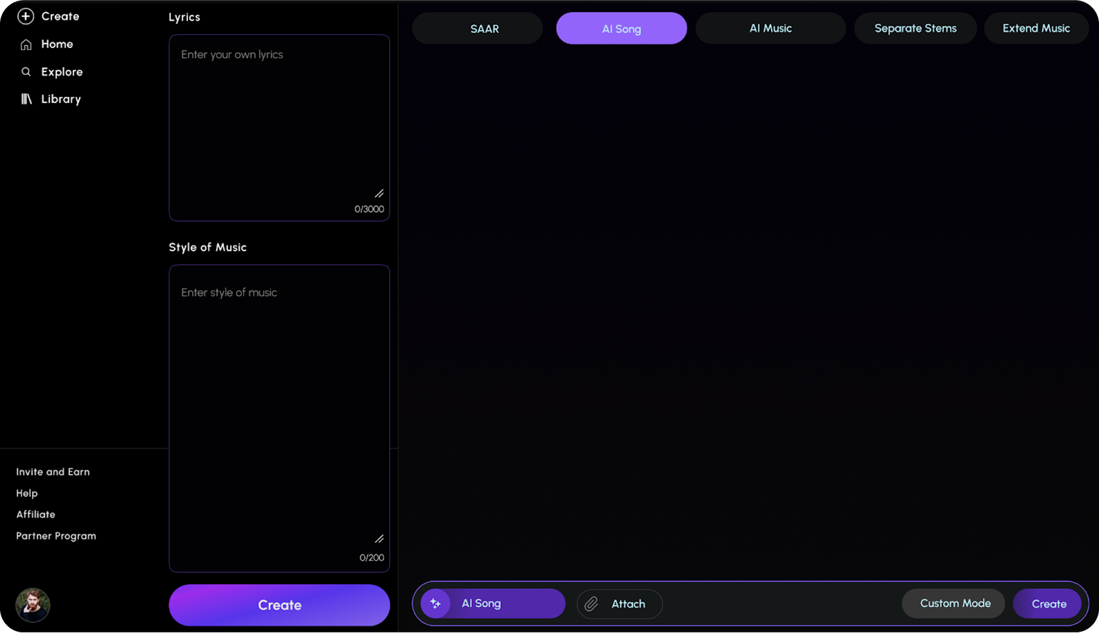Click the Partner Program link
Viewport: 1099px width, 633px height.
(56, 535)
